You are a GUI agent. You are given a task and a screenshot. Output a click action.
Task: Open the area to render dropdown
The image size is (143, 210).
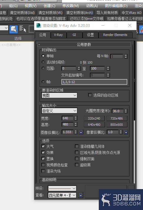pos(59,95)
